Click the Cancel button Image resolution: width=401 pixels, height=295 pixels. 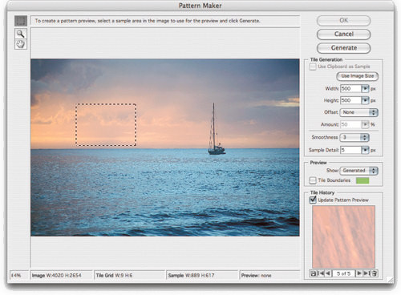point(343,34)
